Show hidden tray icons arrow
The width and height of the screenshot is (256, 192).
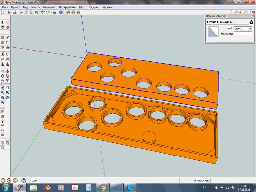tap(211, 188)
